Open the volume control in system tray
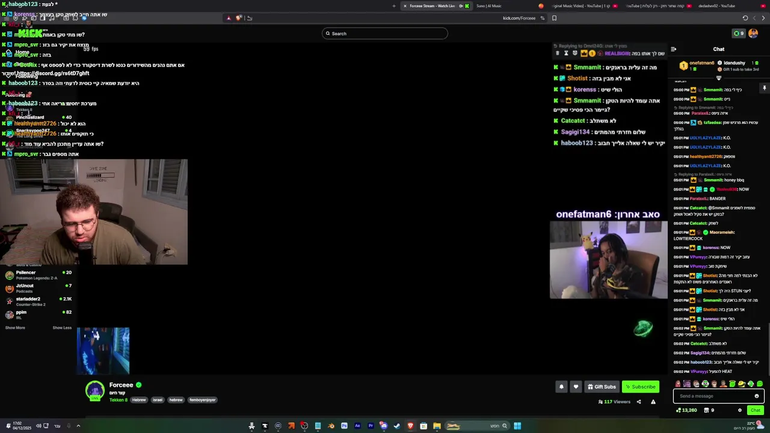 pyautogui.click(x=38, y=426)
